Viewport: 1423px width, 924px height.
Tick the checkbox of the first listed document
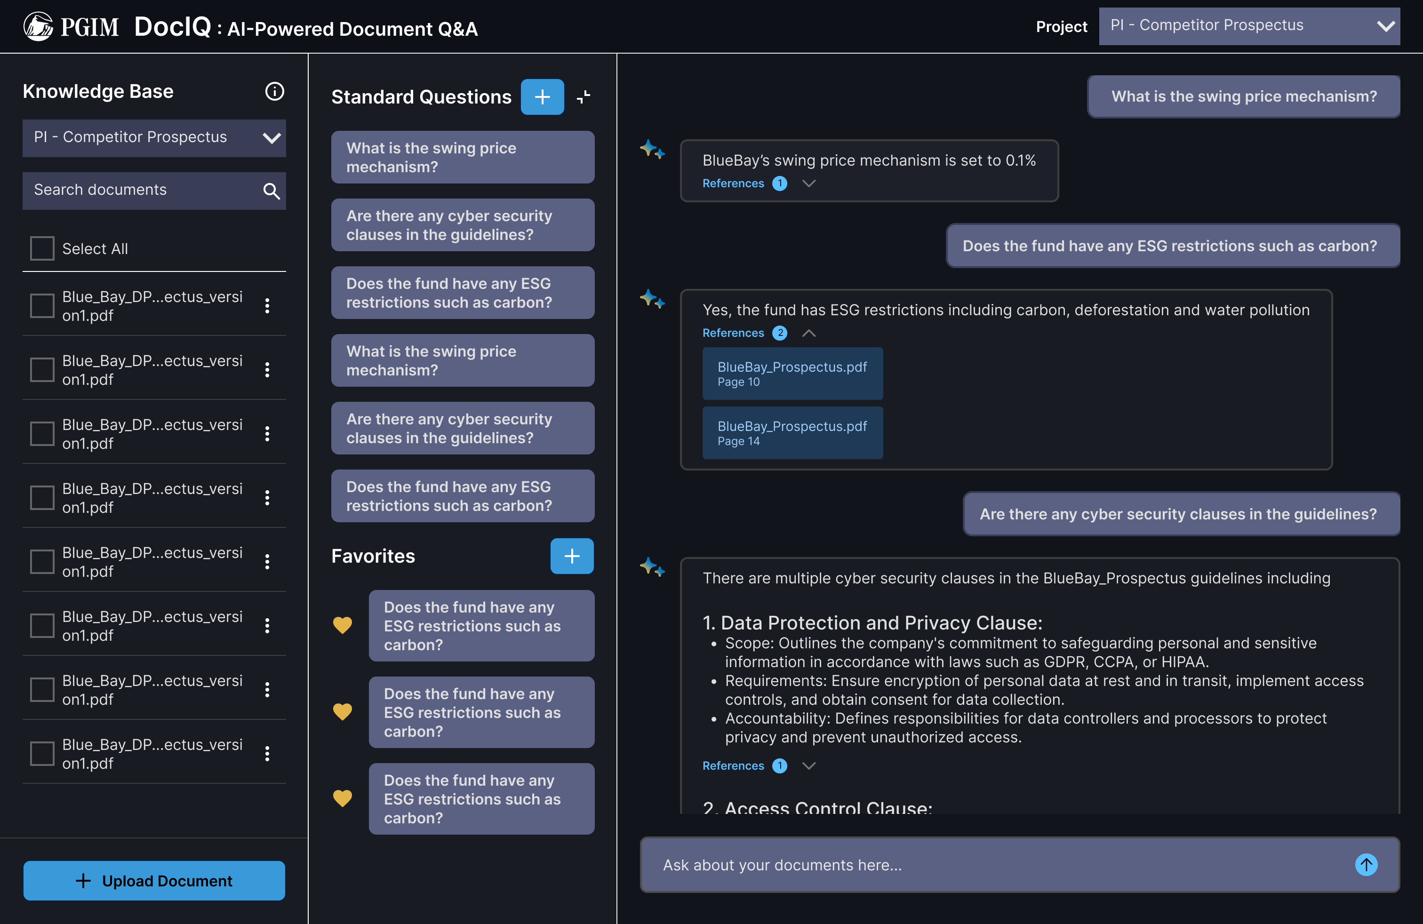[x=42, y=306]
